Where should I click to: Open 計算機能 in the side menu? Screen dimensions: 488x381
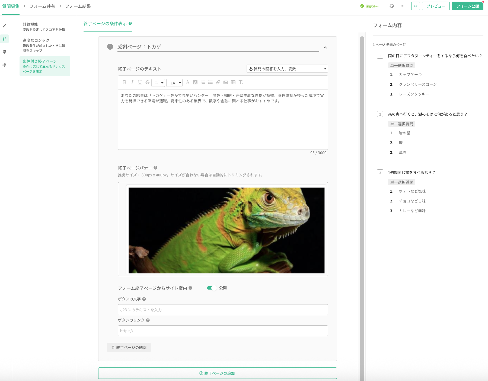45,27
